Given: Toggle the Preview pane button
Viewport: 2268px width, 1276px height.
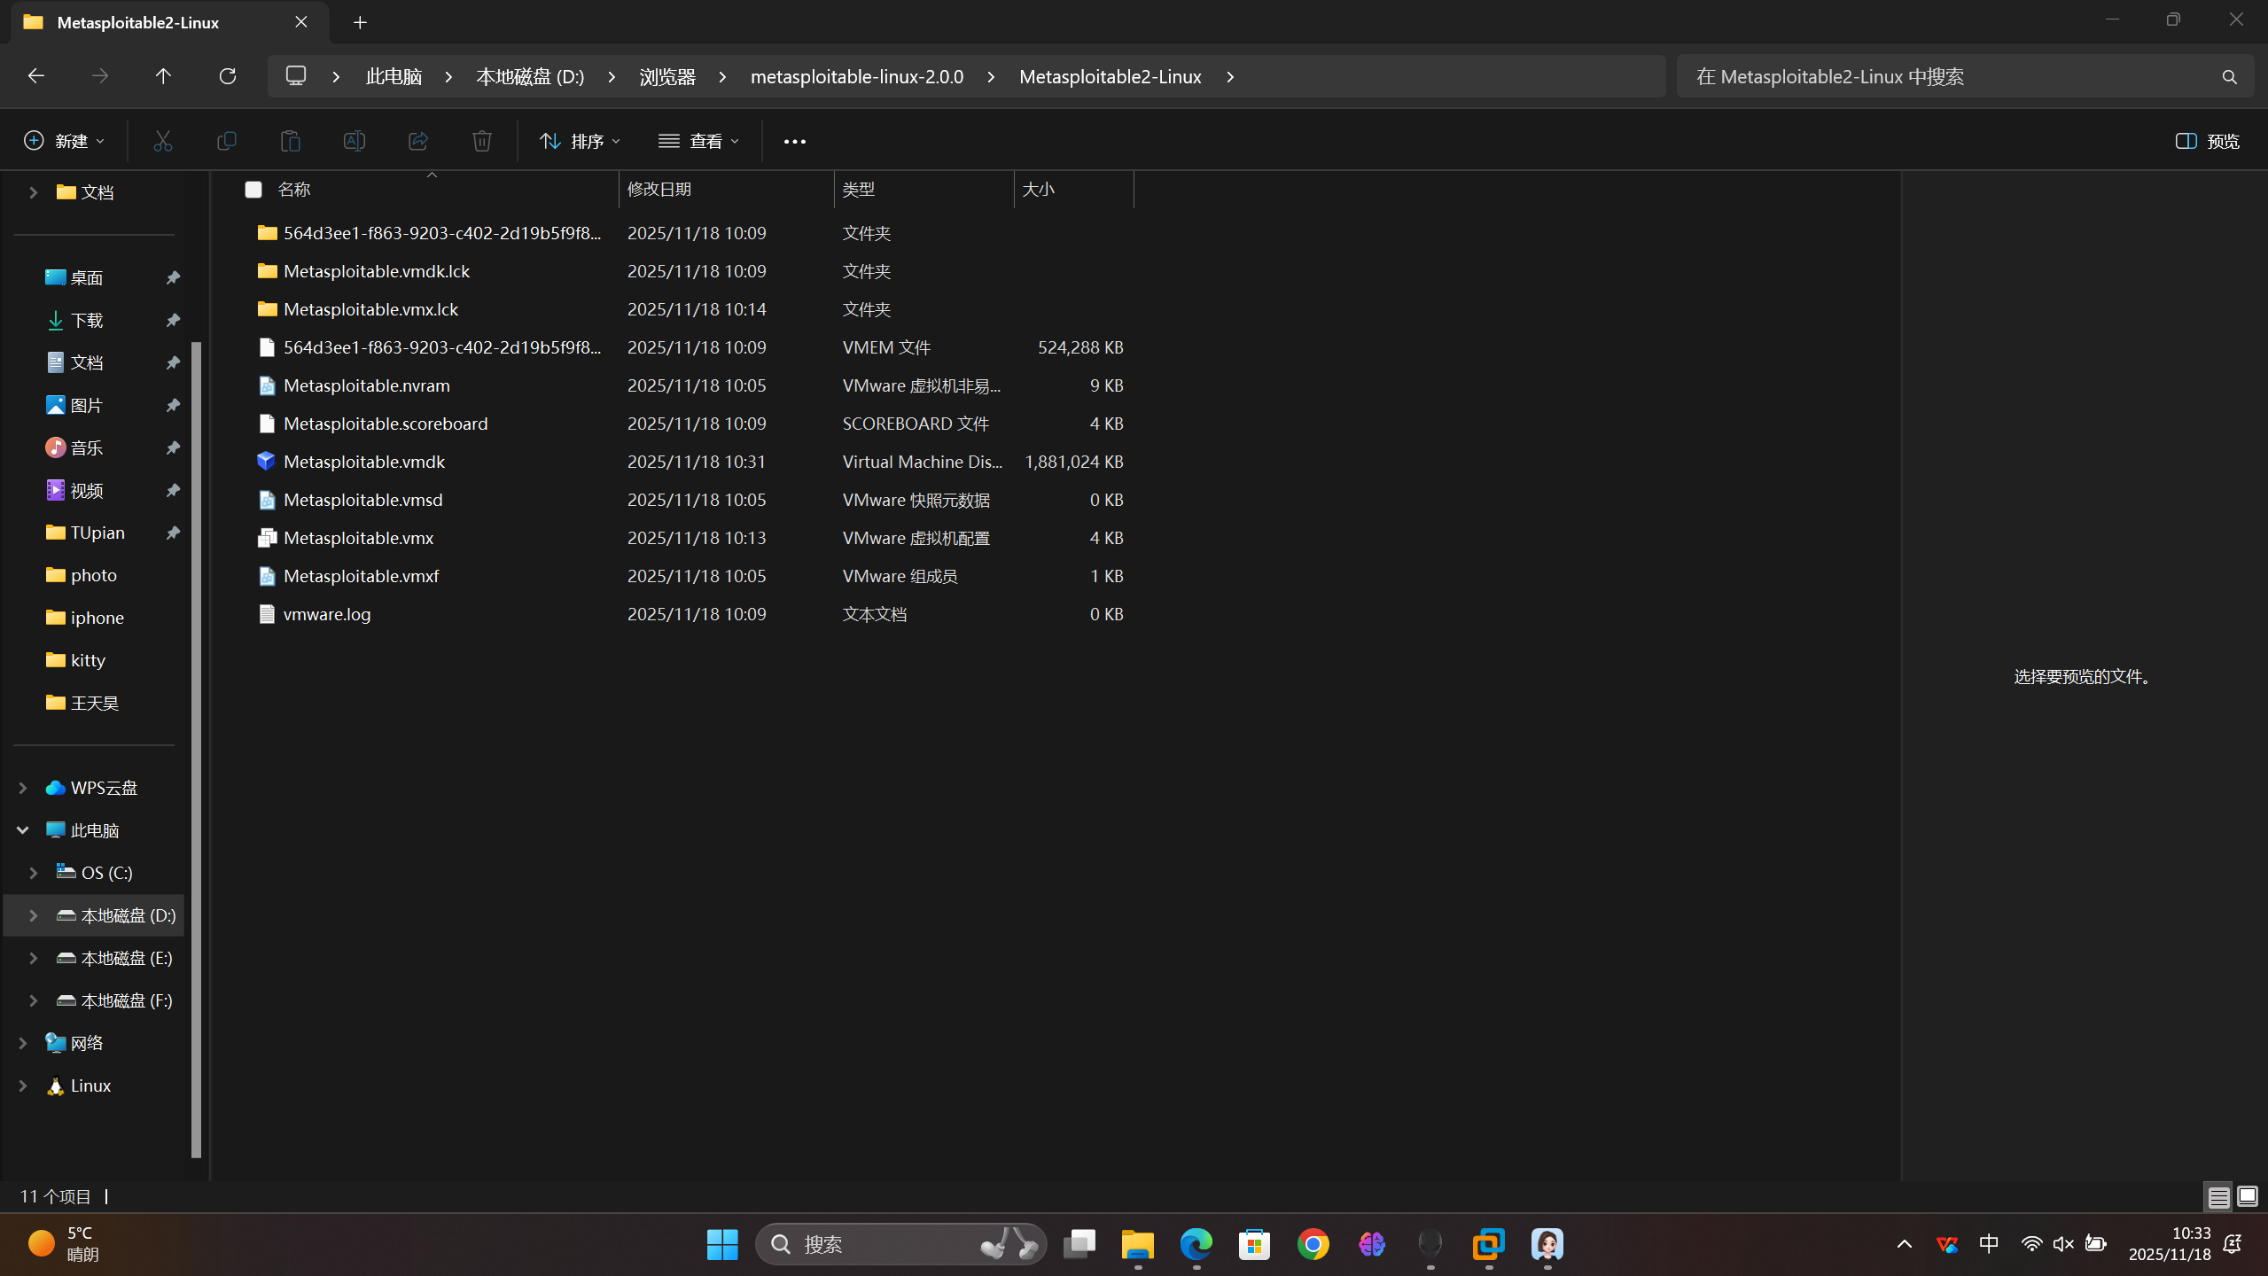Looking at the screenshot, I should click(2207, 141).
